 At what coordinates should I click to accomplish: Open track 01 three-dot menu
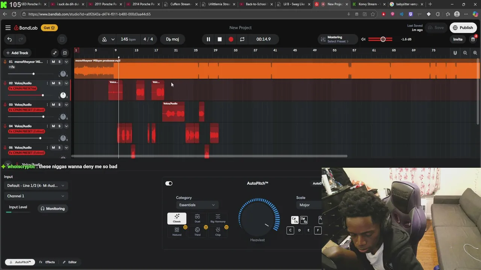click(47, 62)
